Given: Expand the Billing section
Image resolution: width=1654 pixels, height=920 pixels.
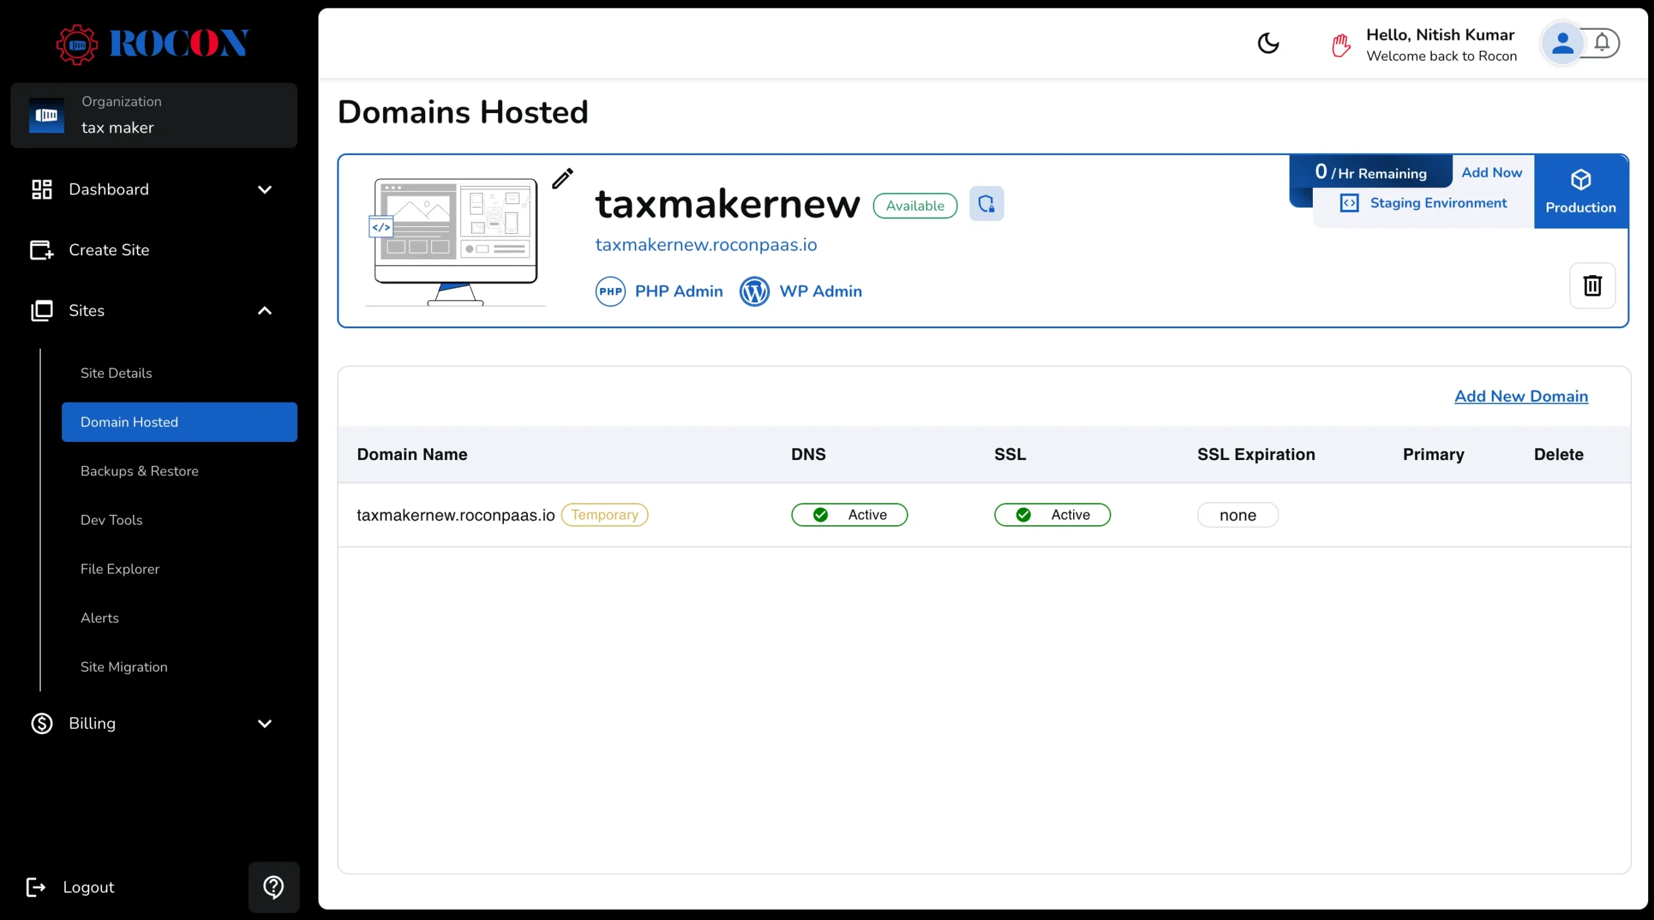Looking at the screenshot, I should point(265,723).
